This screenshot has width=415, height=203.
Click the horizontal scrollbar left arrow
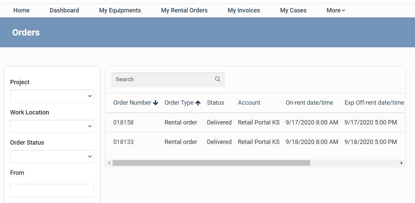(x=109, y=163)
